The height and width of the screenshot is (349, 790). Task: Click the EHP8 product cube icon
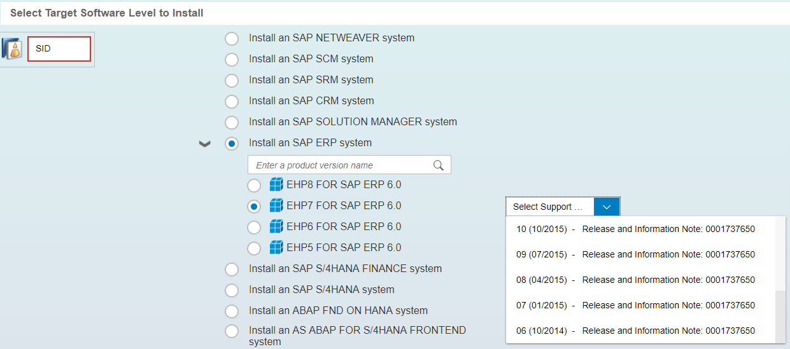pos(276,185)
